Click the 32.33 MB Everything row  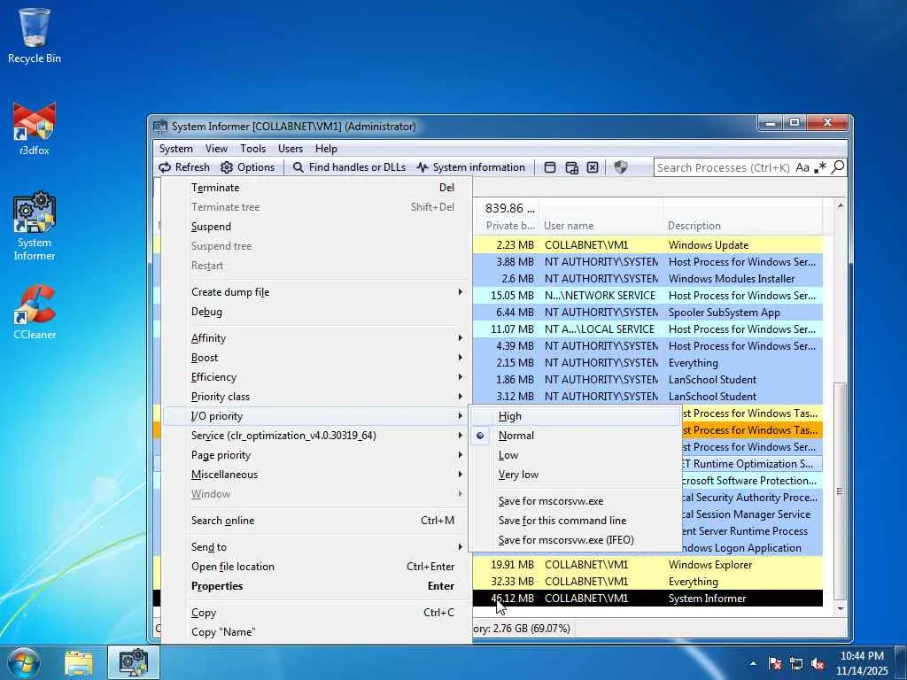tap(647, 582)
